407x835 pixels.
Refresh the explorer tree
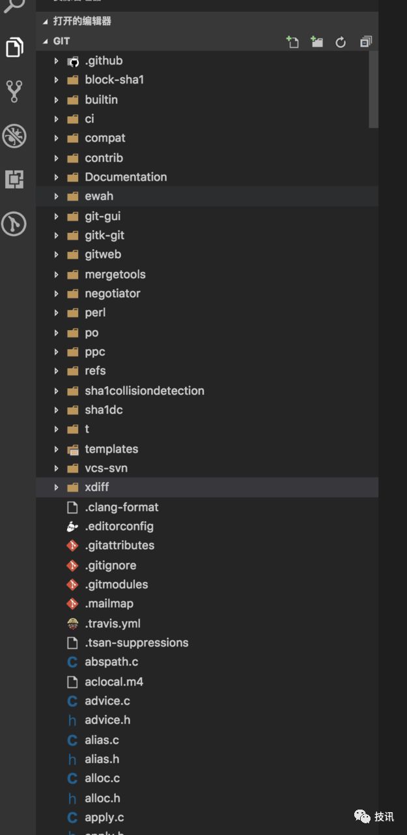(341, 42)
